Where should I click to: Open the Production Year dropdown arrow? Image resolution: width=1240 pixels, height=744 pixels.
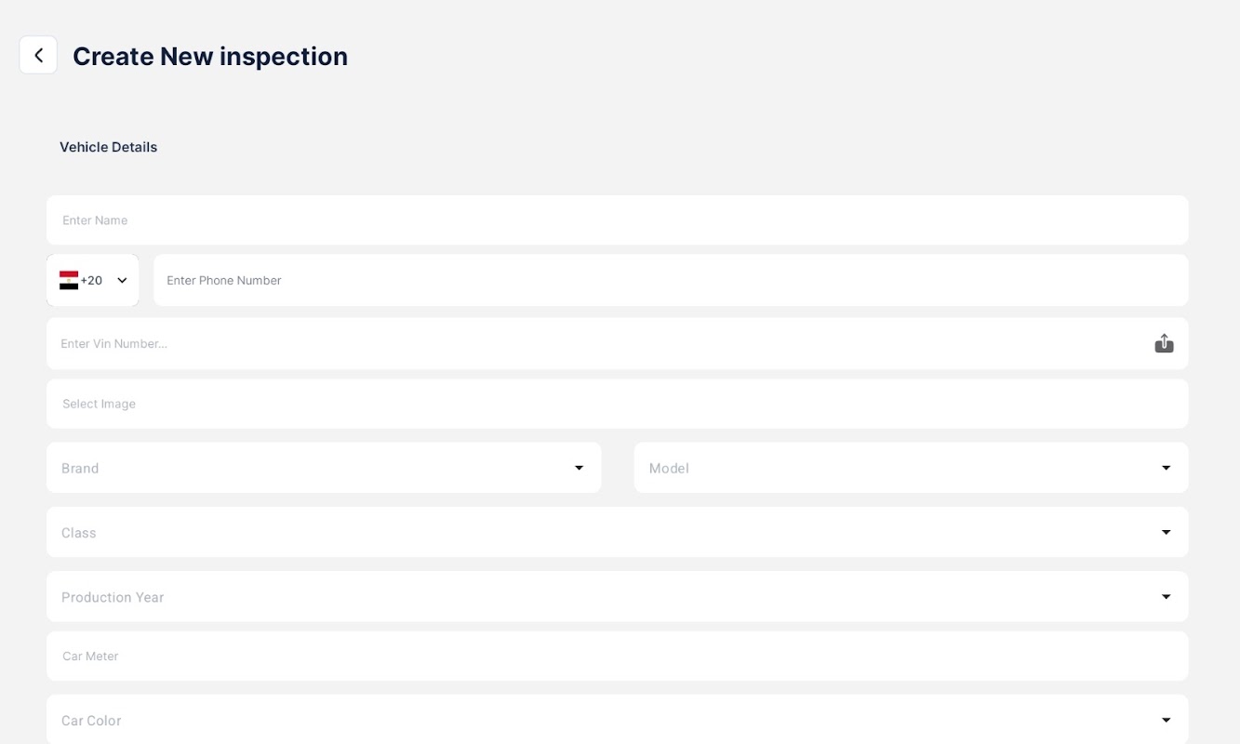tap(1166, 597)
